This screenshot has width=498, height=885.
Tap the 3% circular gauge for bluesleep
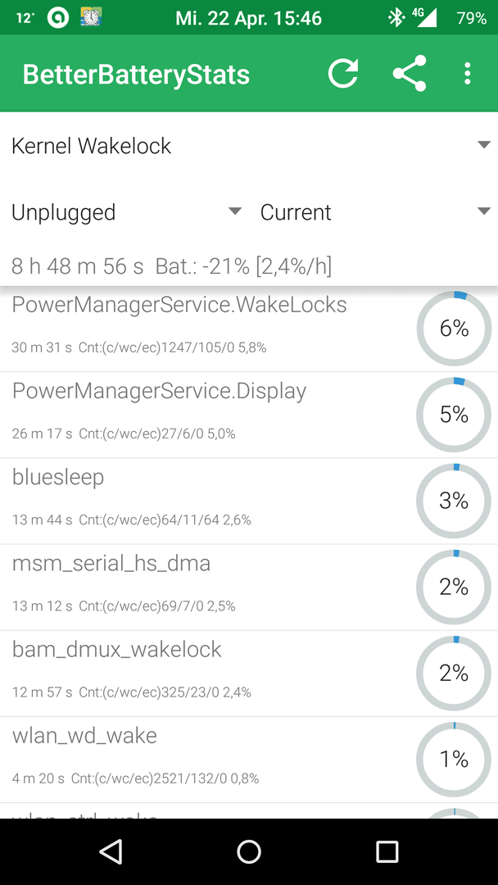[454, 501]
